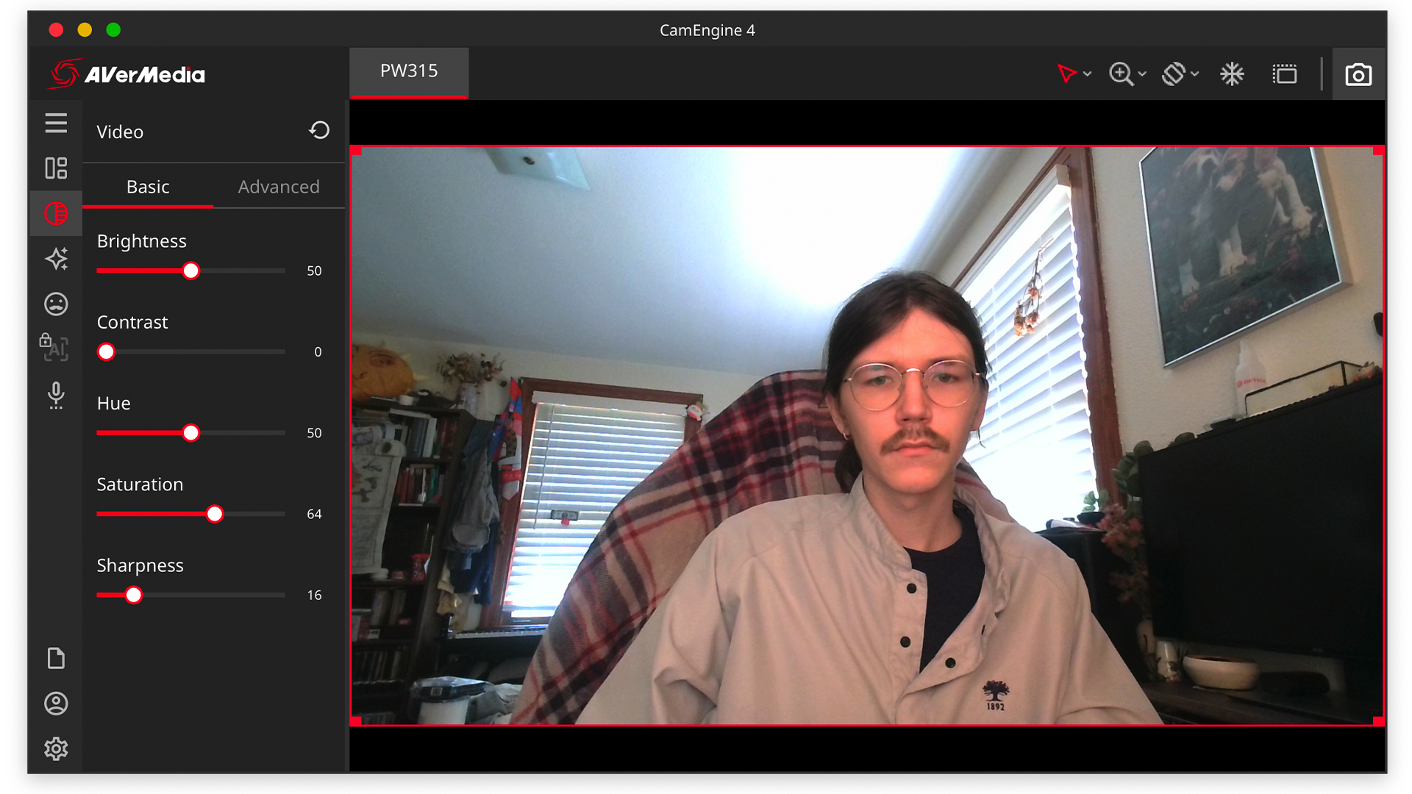Click the CamEngine 4 window title
This screenshot has width=1412, height=794.
[x=707, y=30]
